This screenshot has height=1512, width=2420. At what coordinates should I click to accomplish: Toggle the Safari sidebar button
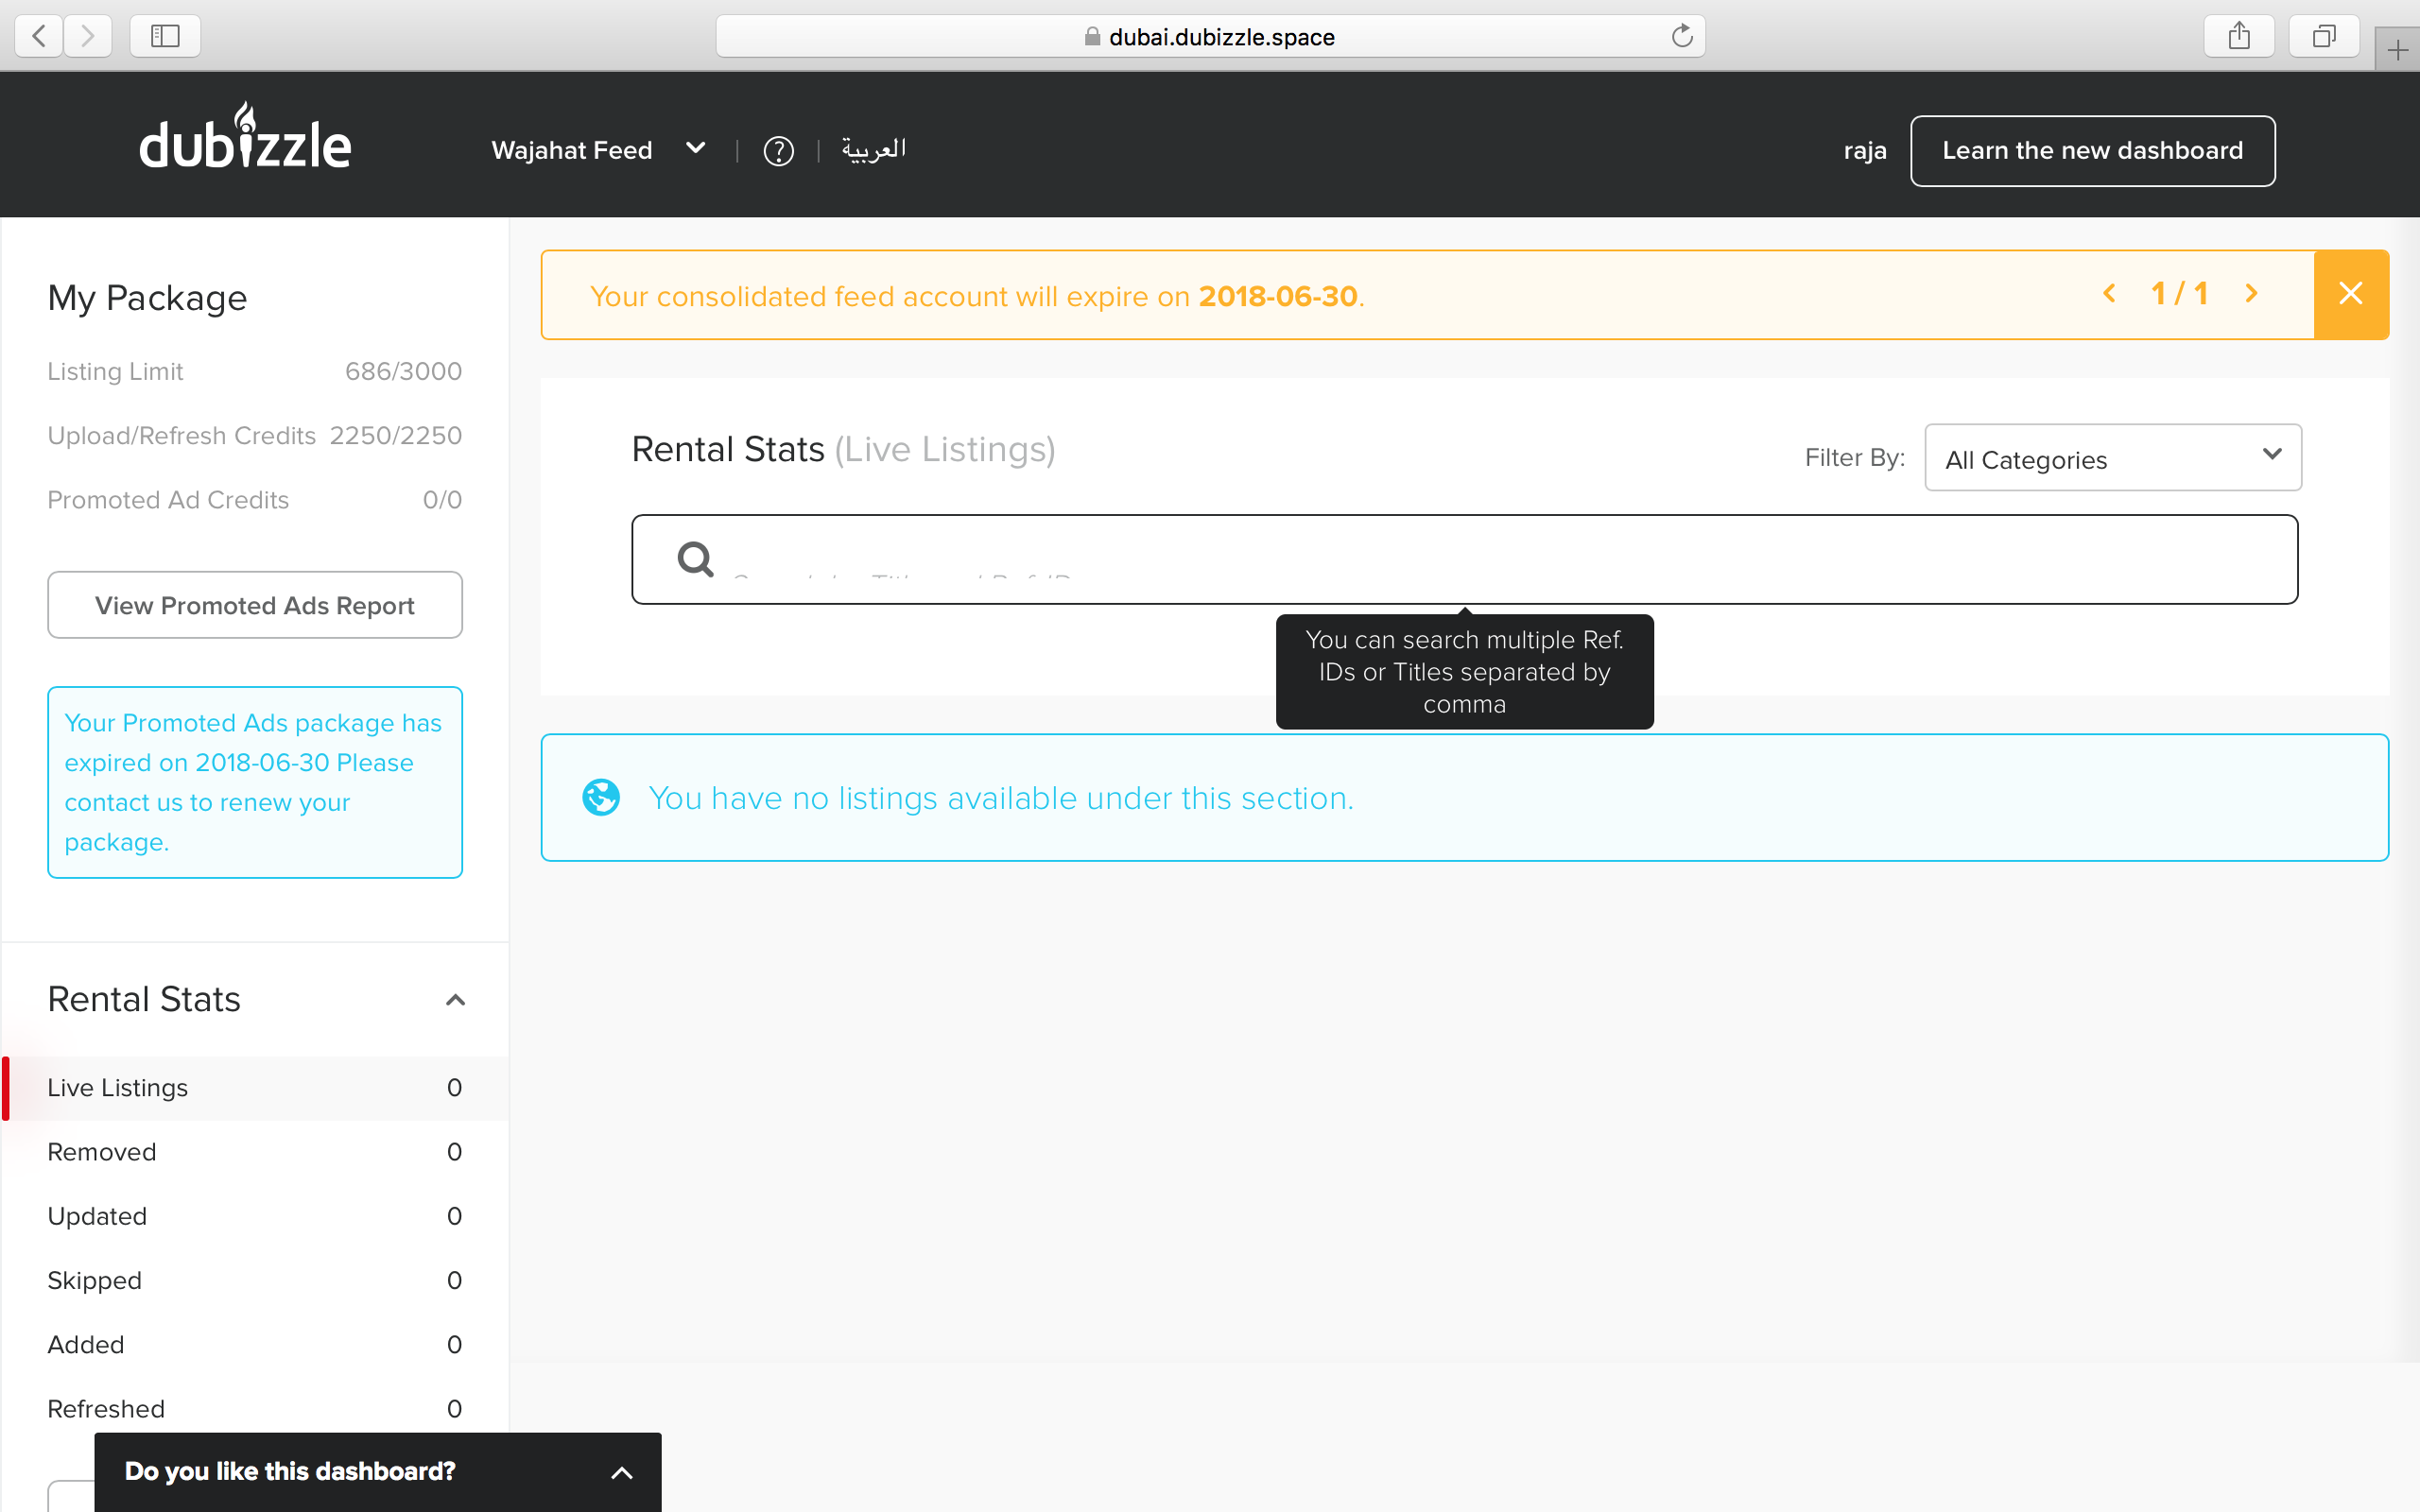(x=165, y=36)
